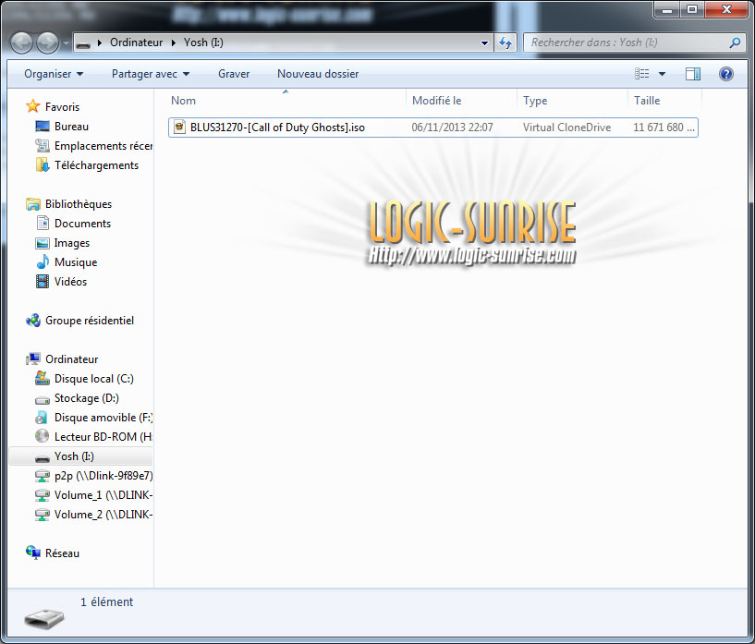Screen dimensions: 755x644
Task: Open the Documents library
Action: click(x=82, y=224)
